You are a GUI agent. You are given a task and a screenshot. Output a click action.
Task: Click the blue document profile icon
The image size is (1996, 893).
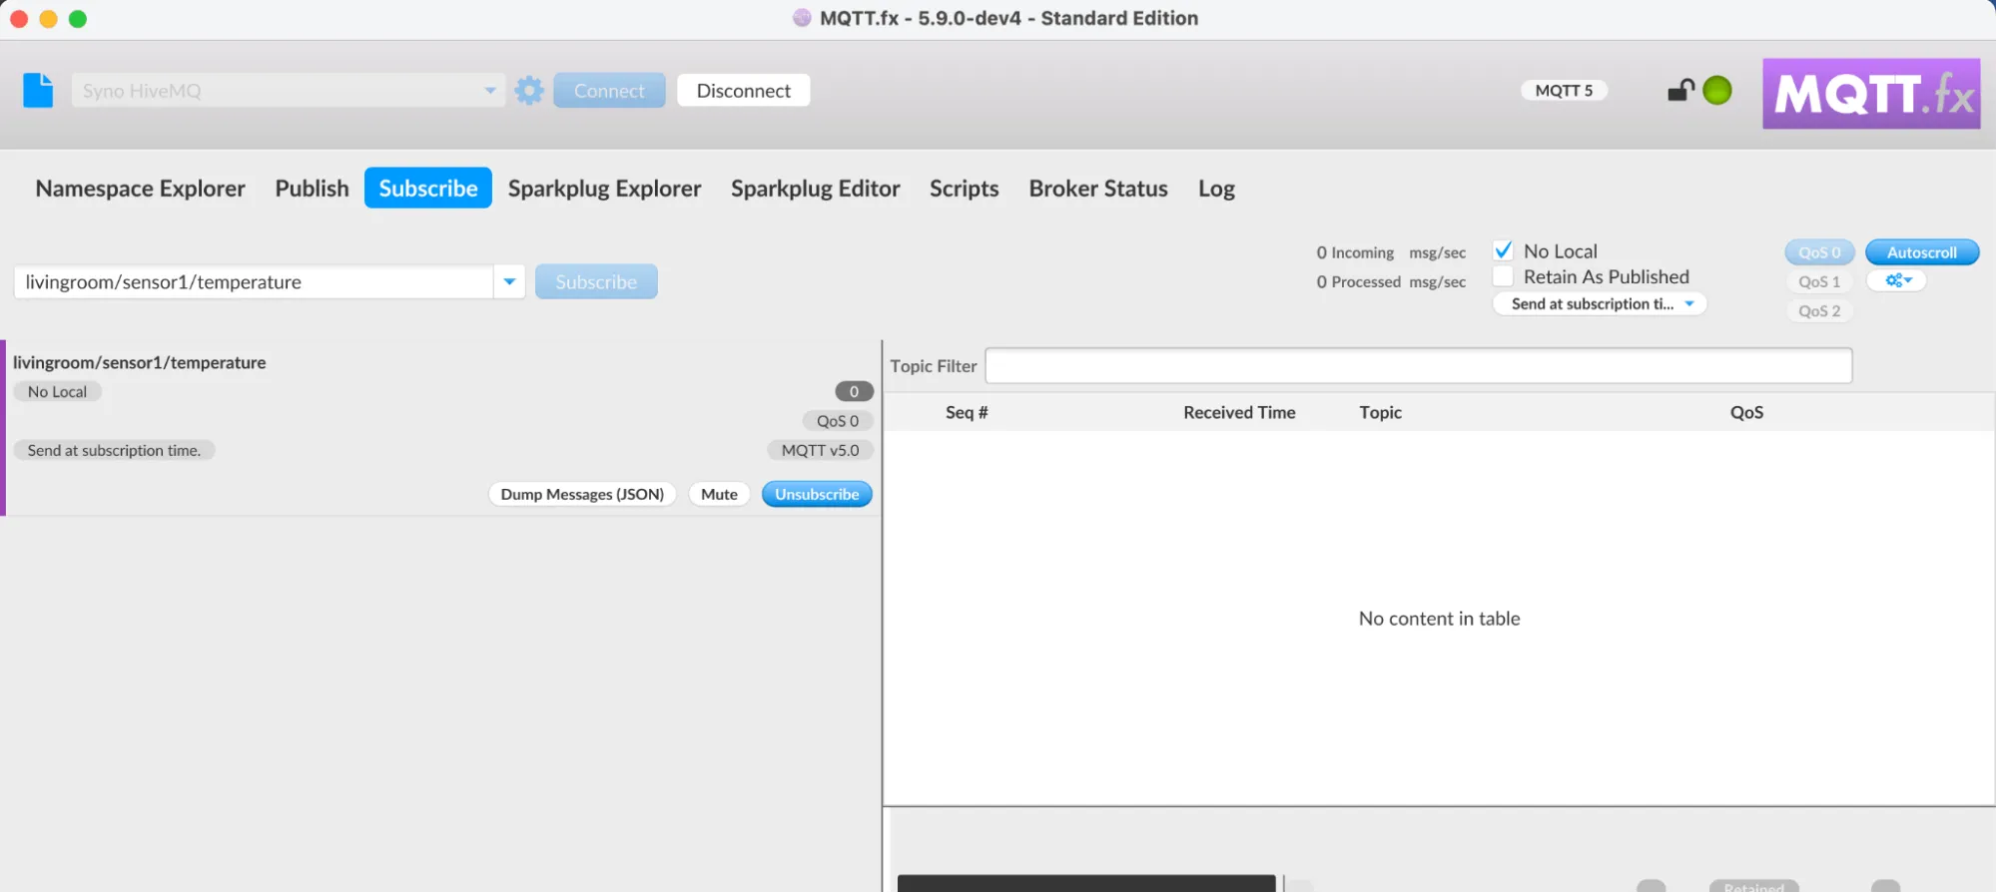(x=38, y=91)
